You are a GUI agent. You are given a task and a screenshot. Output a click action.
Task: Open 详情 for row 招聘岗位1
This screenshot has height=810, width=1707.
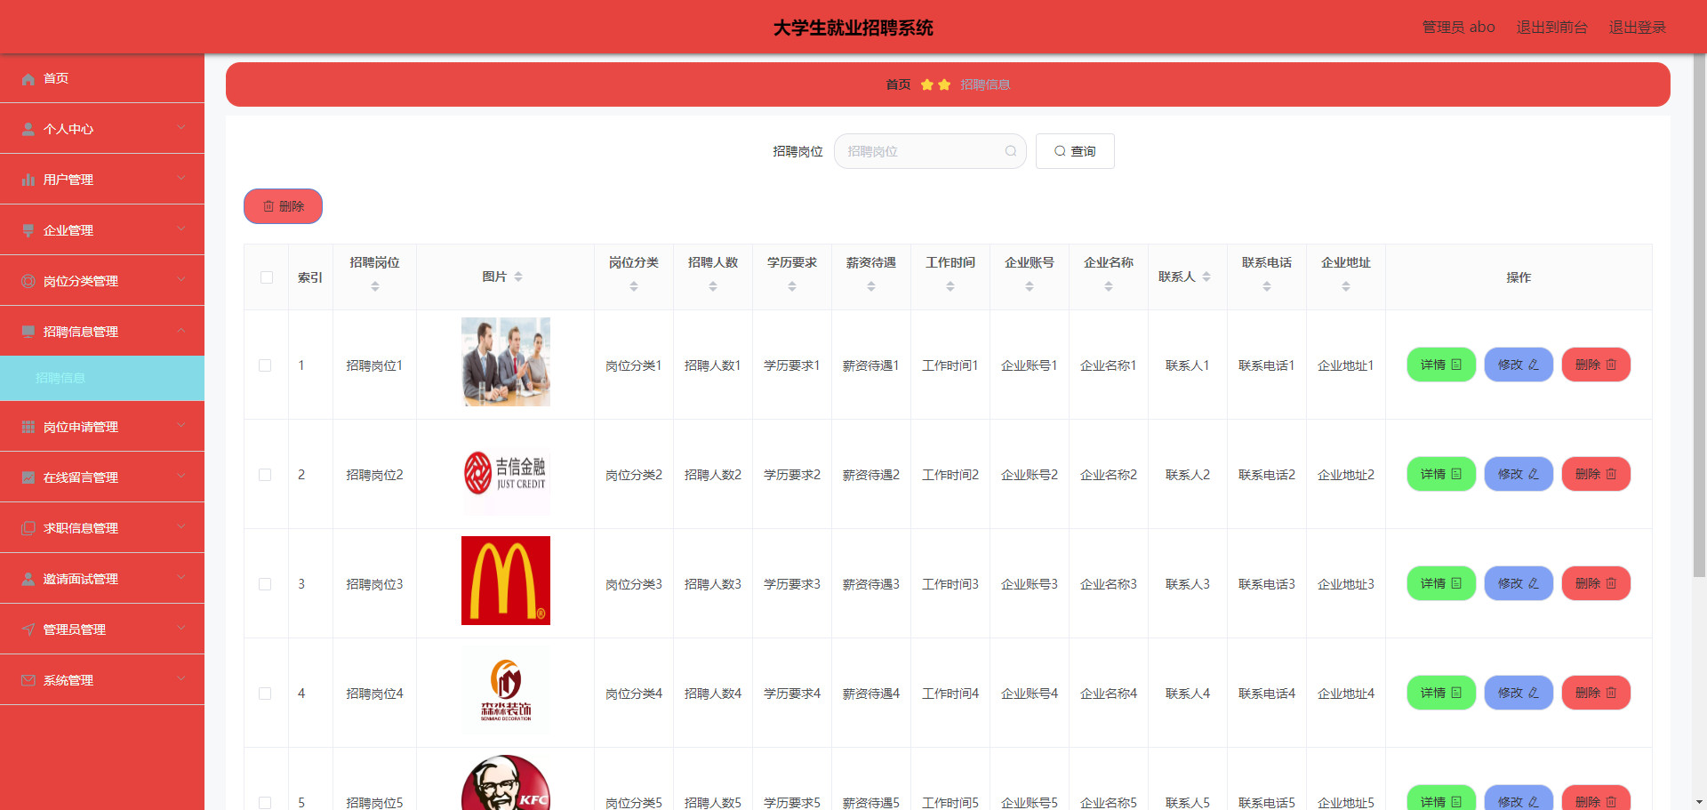tap(1441, 365)
